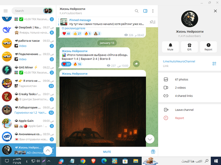Open the notification center icon
This screenshot has width=221, height=165.
[7, 161]
